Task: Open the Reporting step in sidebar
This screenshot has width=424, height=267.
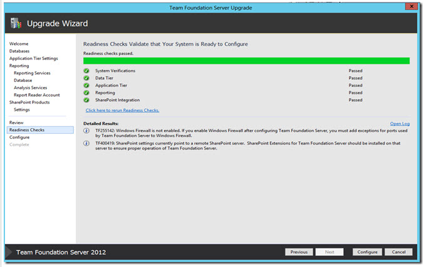Action: [x=19, y=66]
